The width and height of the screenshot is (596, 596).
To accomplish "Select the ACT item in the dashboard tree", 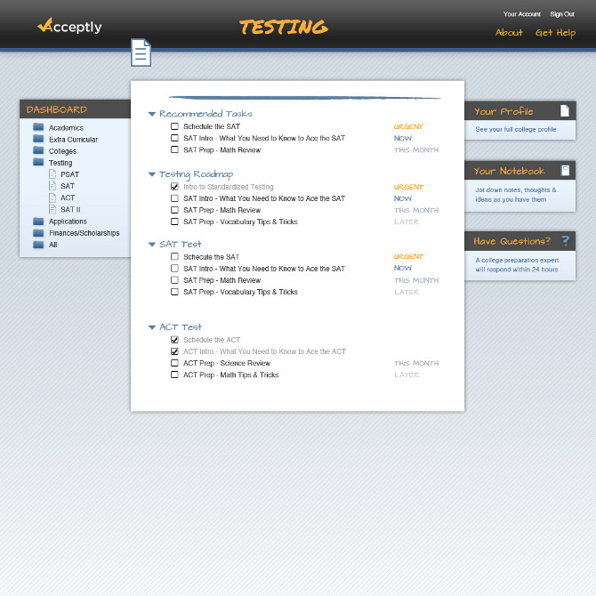I will click(68, 198).
